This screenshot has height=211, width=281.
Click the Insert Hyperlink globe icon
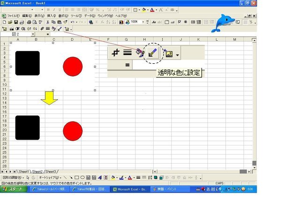tap(91, 22)
